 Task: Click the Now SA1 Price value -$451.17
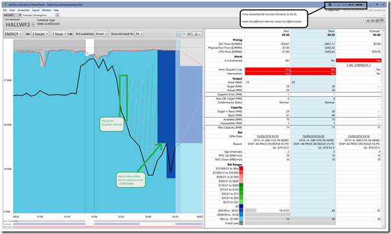click(330, 44)
